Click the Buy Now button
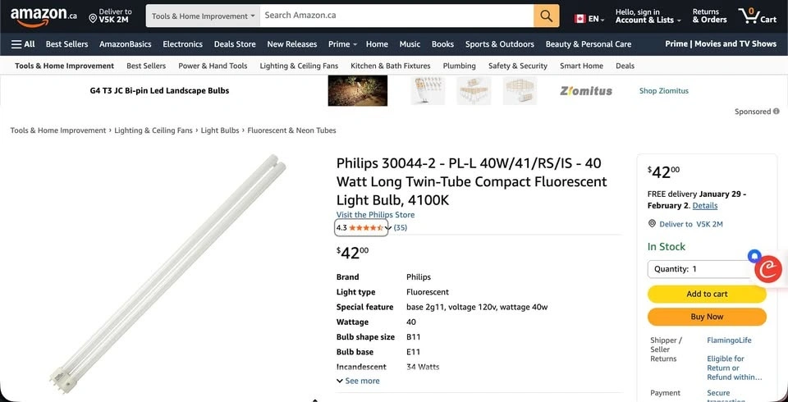The width and height of the screenshot is (788, 402). coord(707,317)
